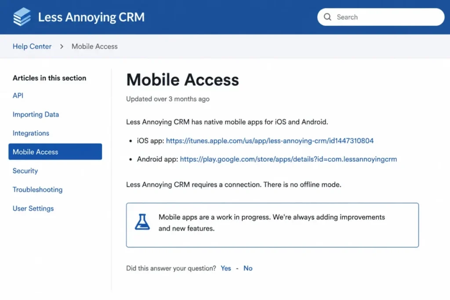Click the 'Updated over 3 months ago' text
Viewport: 450px width, 300px height.
[x=168, y=99]
